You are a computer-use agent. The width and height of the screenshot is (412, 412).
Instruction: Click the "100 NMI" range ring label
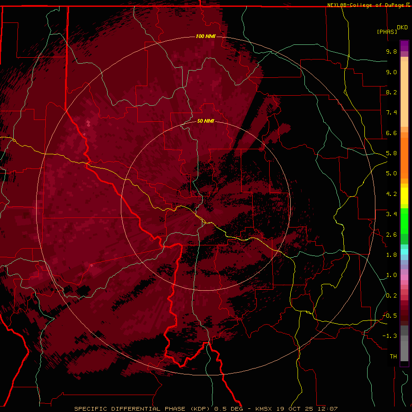tap(206, 36)
